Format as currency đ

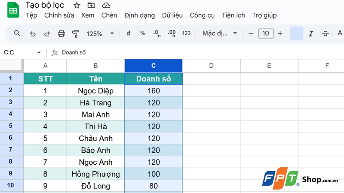coord(128,33)
